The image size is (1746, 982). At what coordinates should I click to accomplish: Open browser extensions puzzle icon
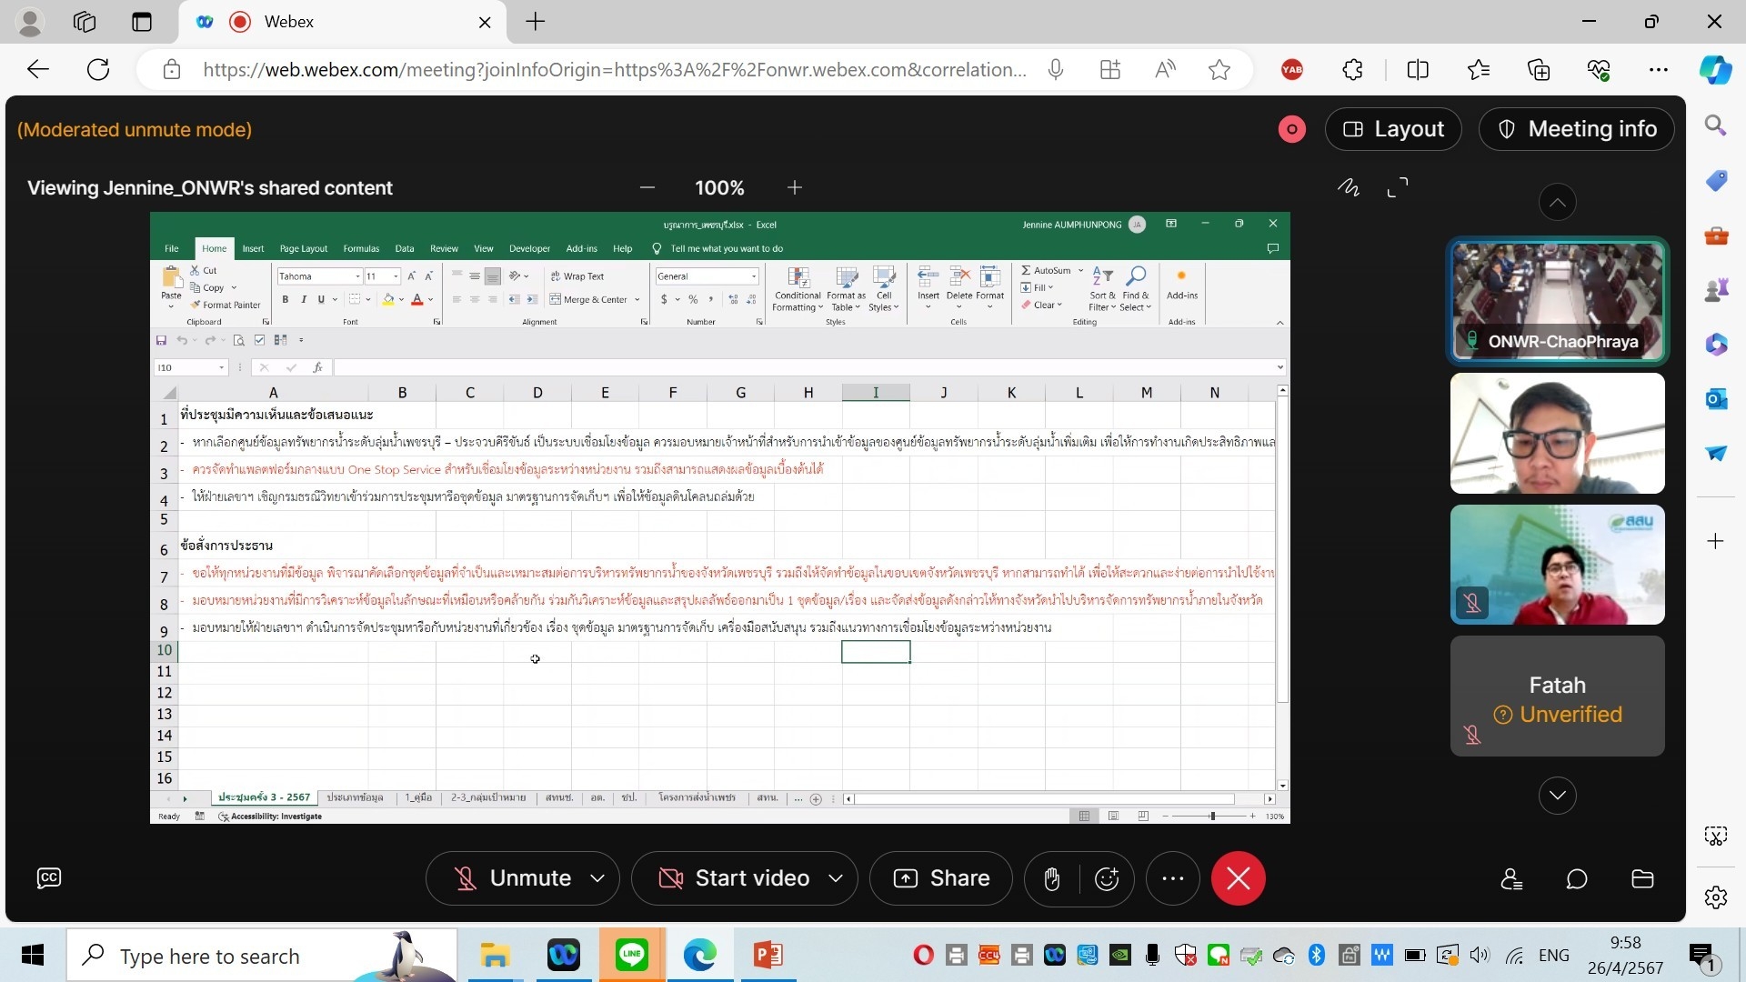(x=1352, y=70)
